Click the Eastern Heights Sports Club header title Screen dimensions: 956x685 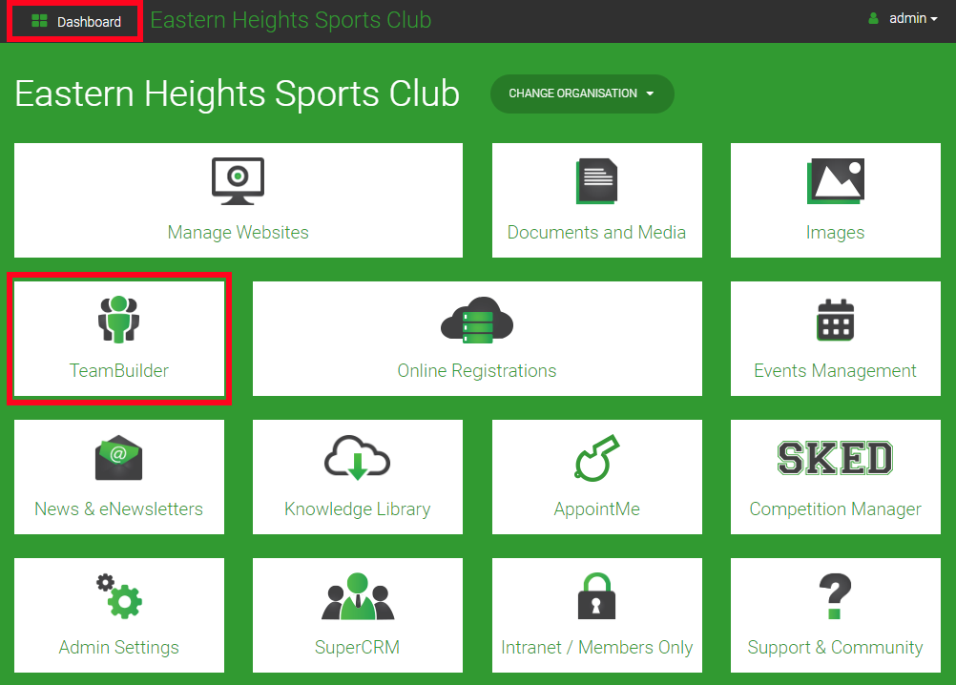[x=291, y=20]
